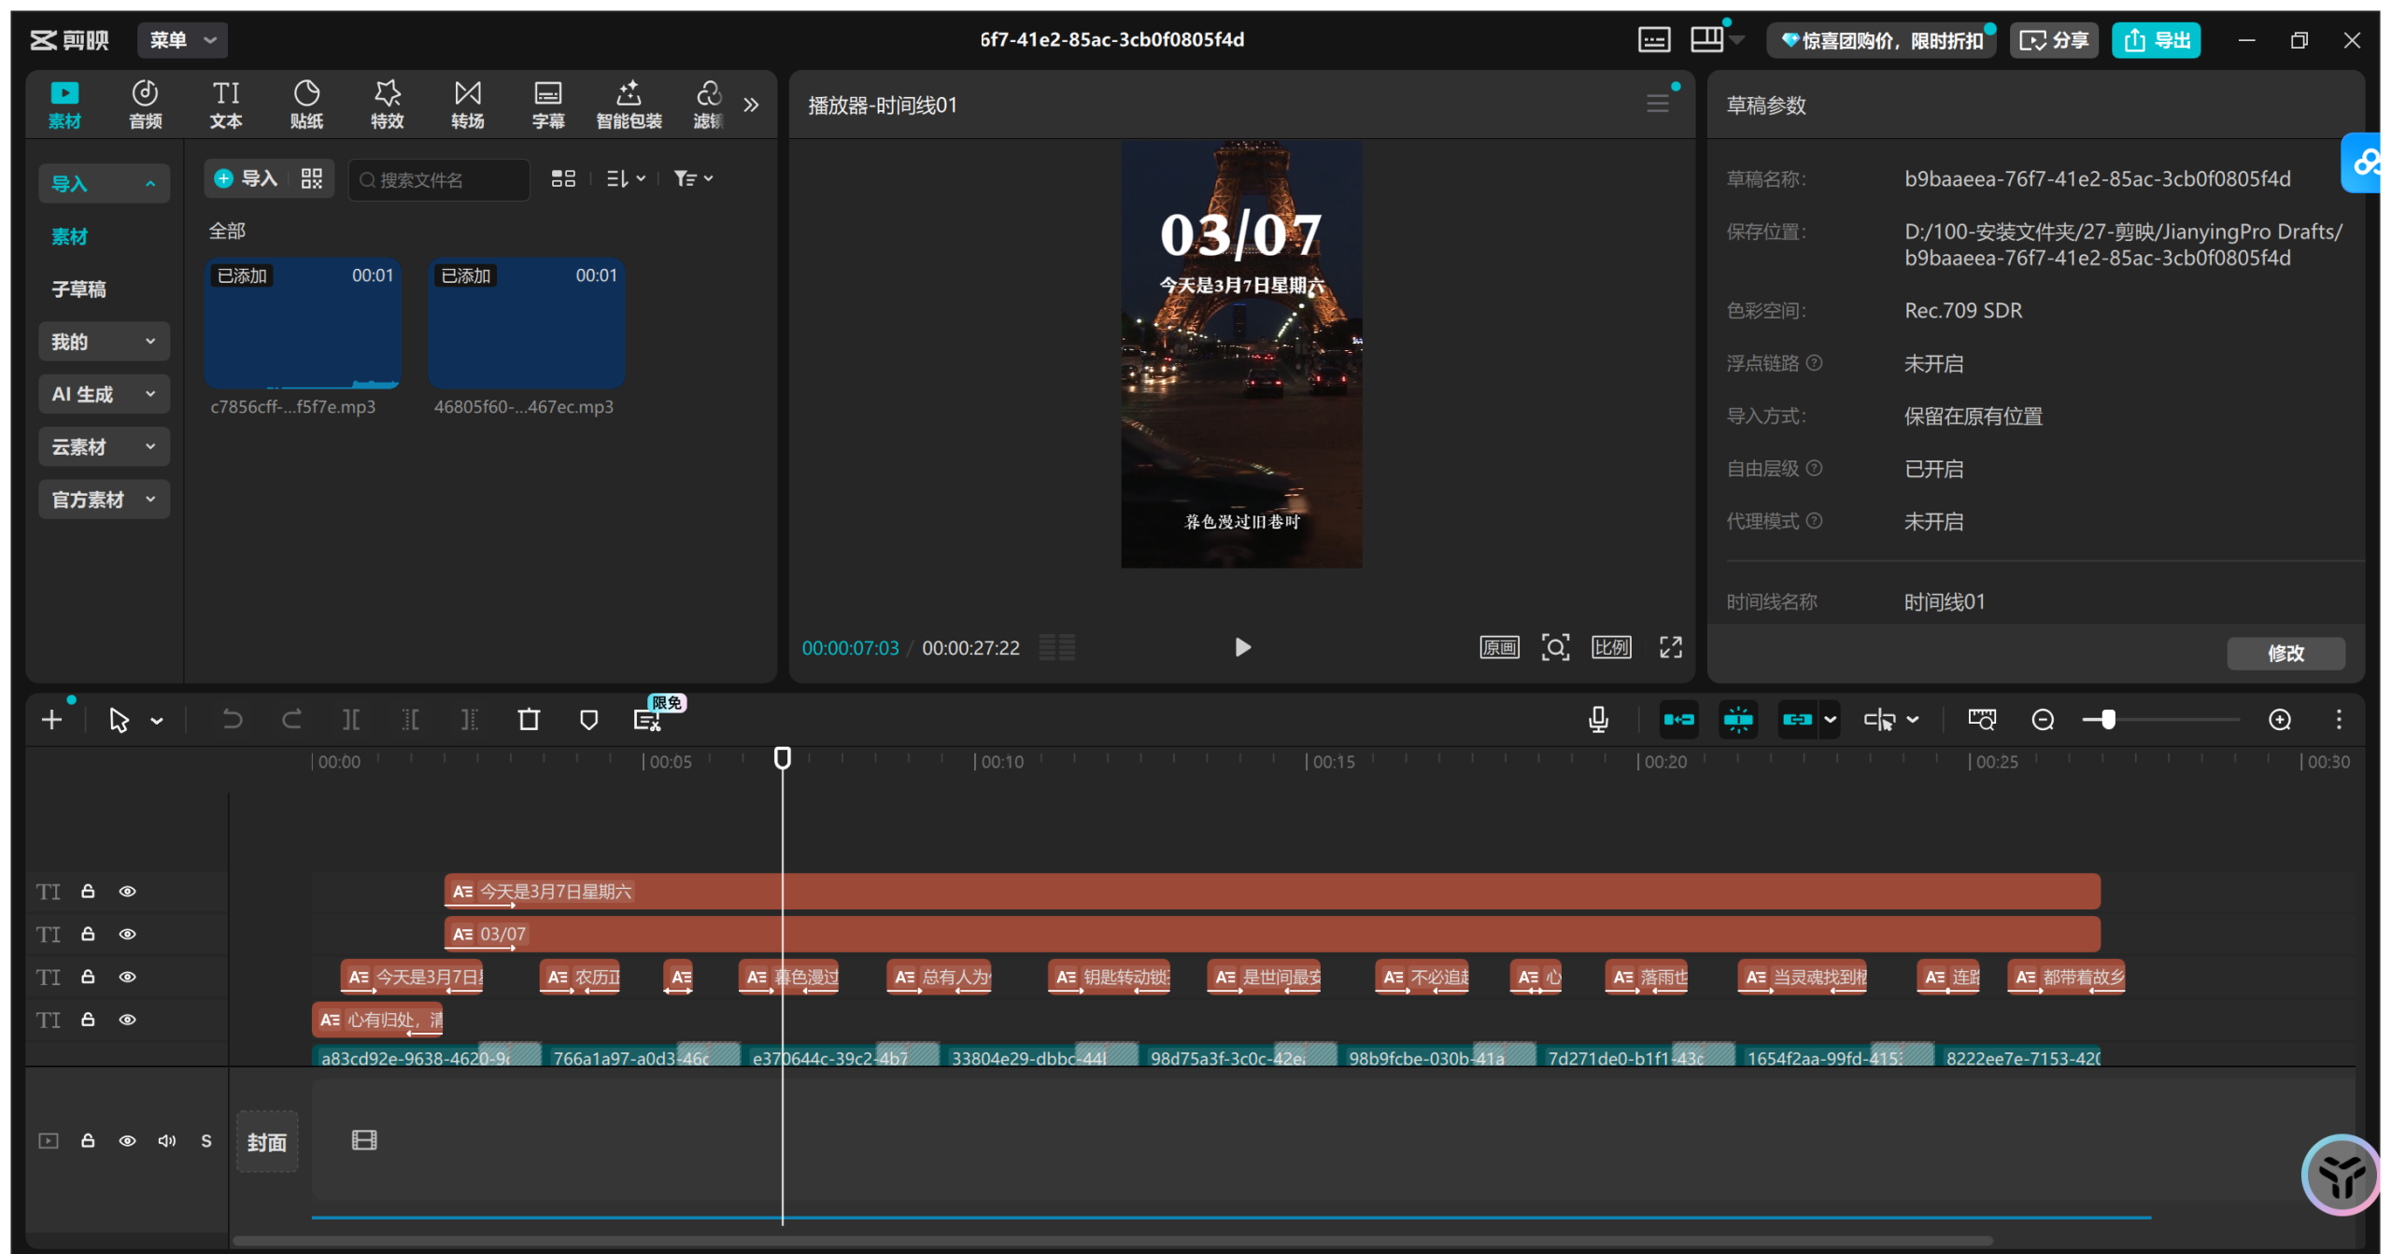Click the timeline zoom slider handle

coord(2108,719)
